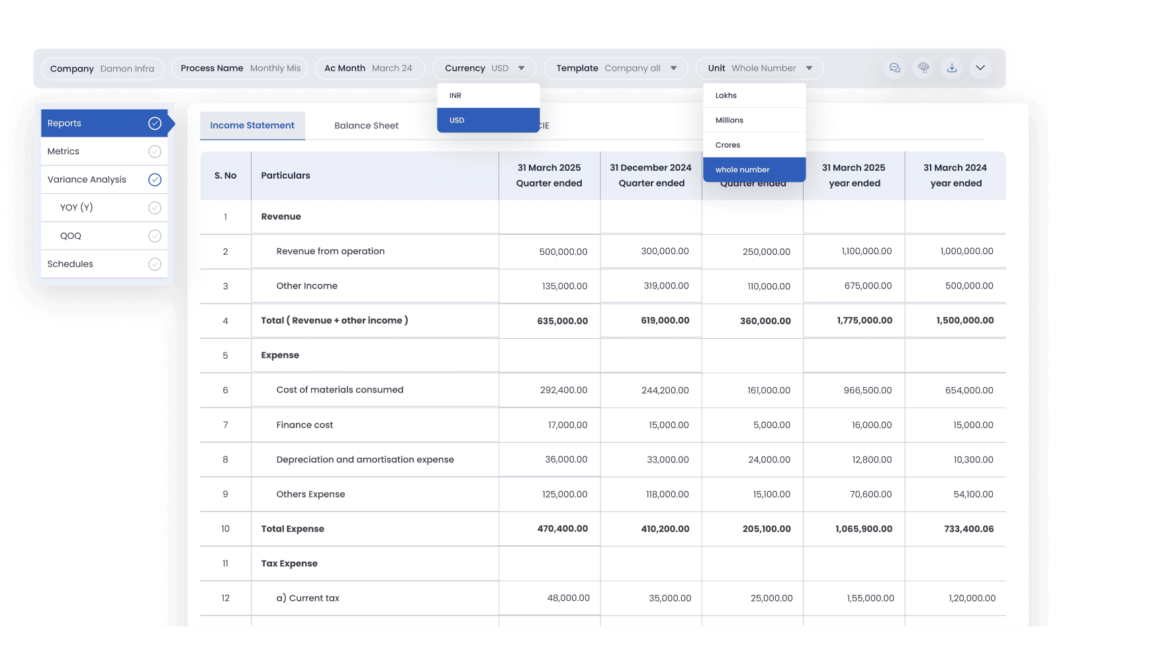The height and width of the screenshot is (665, 1171).
Task: Click the 1,775,000.00 total cell
Action: point(854,321)
